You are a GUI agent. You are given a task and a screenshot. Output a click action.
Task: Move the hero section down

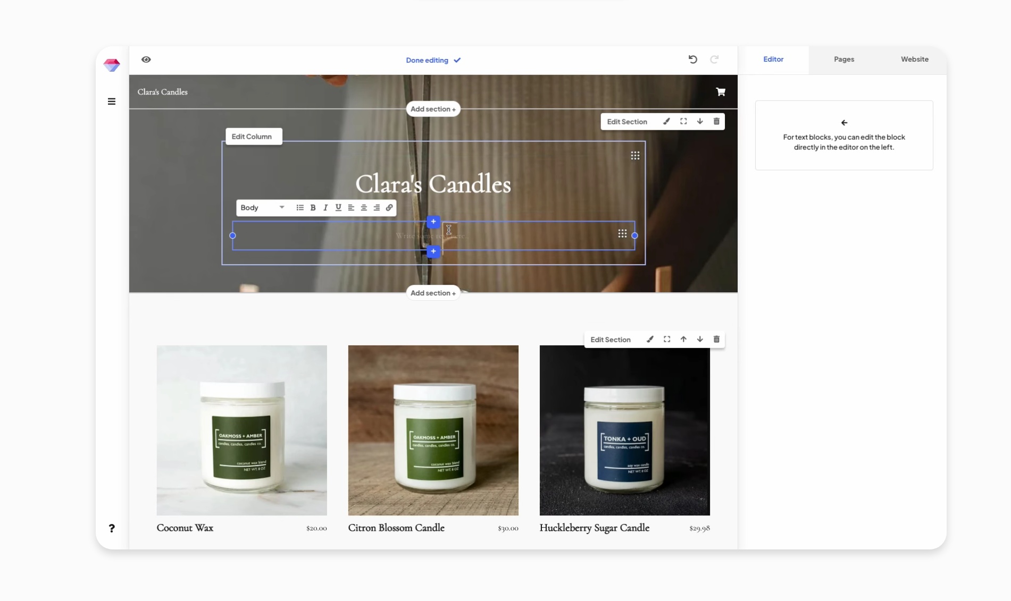700,122
